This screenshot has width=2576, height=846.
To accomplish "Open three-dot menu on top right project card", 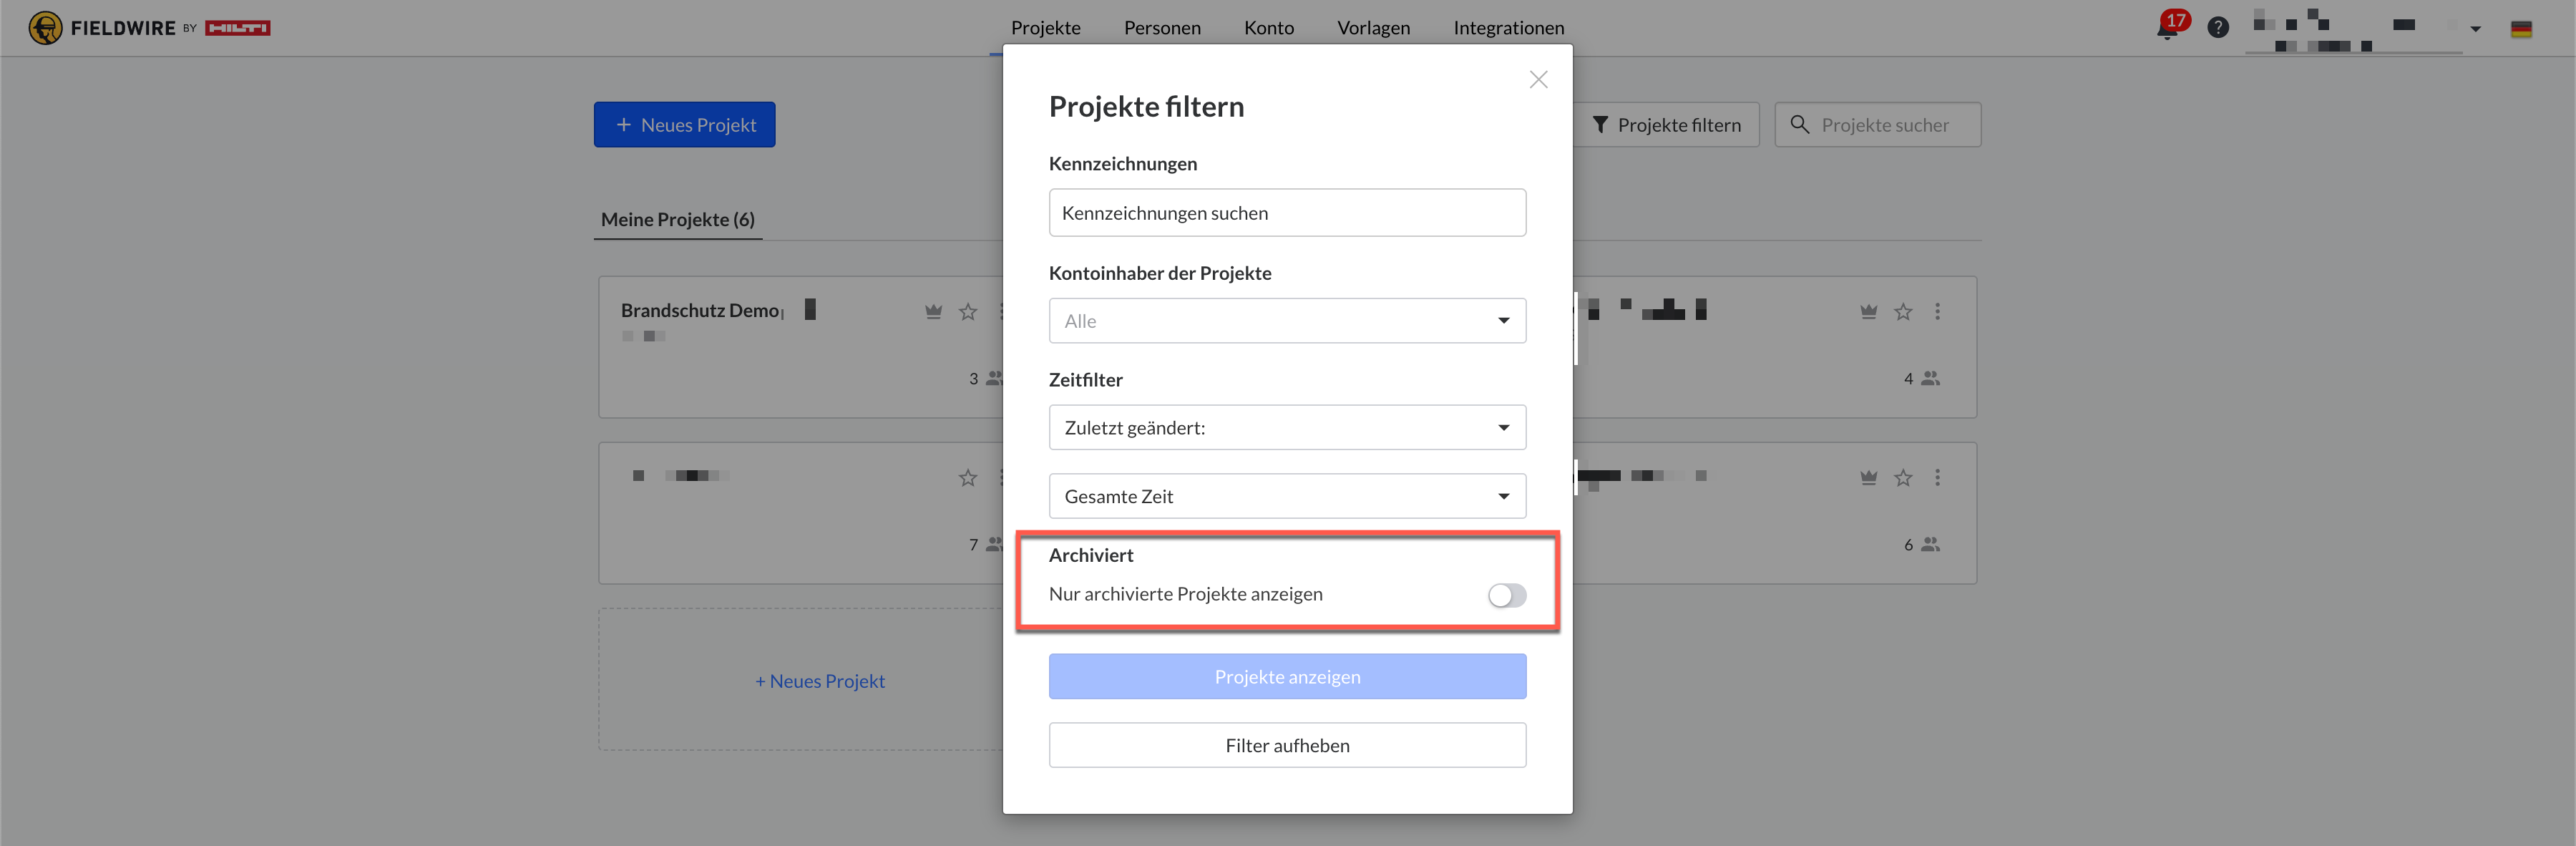I will pyautogui.click(x=1937, y=312).
